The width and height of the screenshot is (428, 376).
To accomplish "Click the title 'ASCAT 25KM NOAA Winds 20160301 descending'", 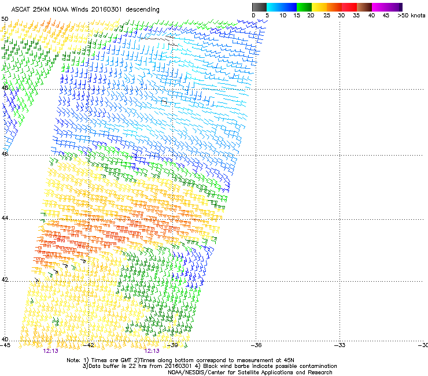I will click(85, 10).
